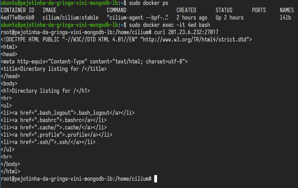The width and height of the screenshot is (298, 188).
Task: Click the CONTAINER ID column header
Action: click(17, 10)
